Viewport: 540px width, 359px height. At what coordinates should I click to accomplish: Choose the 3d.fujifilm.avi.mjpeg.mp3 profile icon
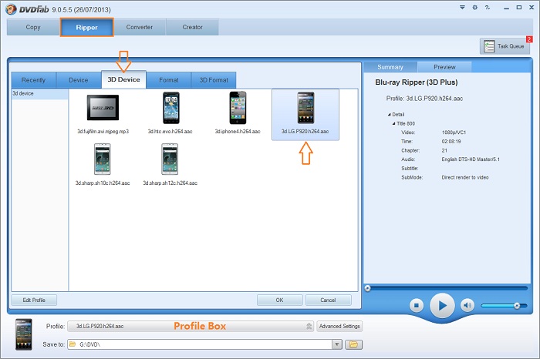point(103,108)
